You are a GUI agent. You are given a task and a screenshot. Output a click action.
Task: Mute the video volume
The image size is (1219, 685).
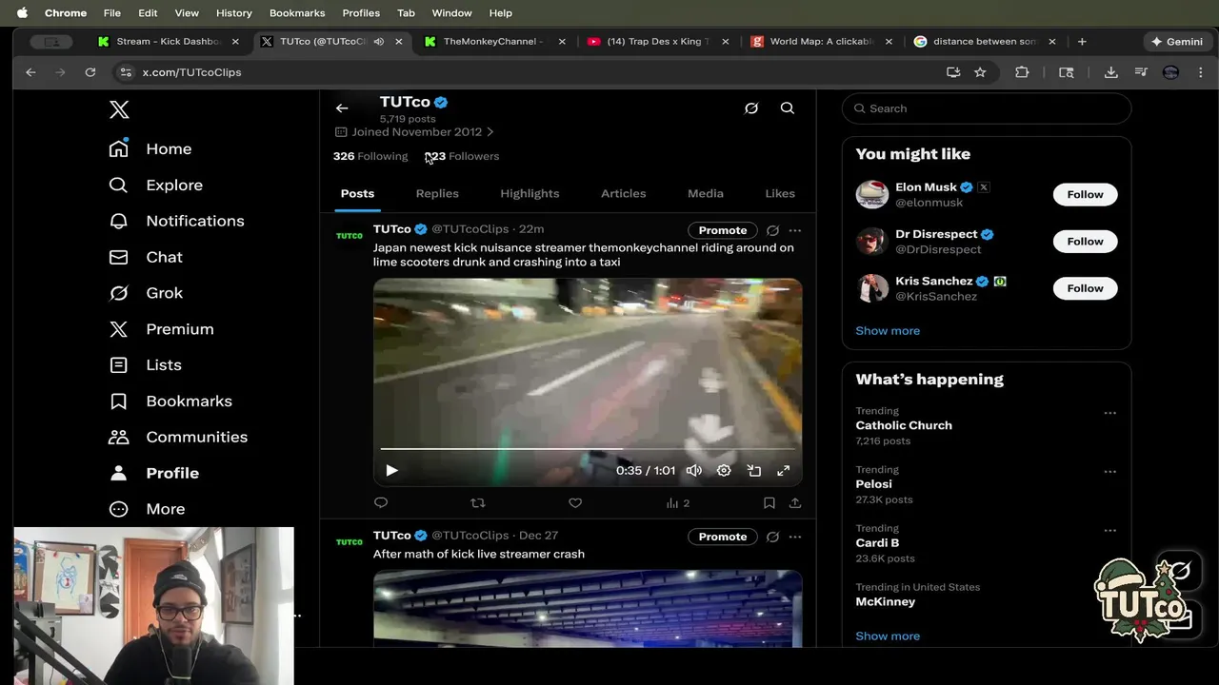click(x=694, y=470)
